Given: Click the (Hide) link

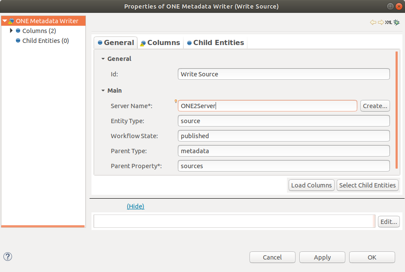Looking at the screenshot, I should coord(136,206).
